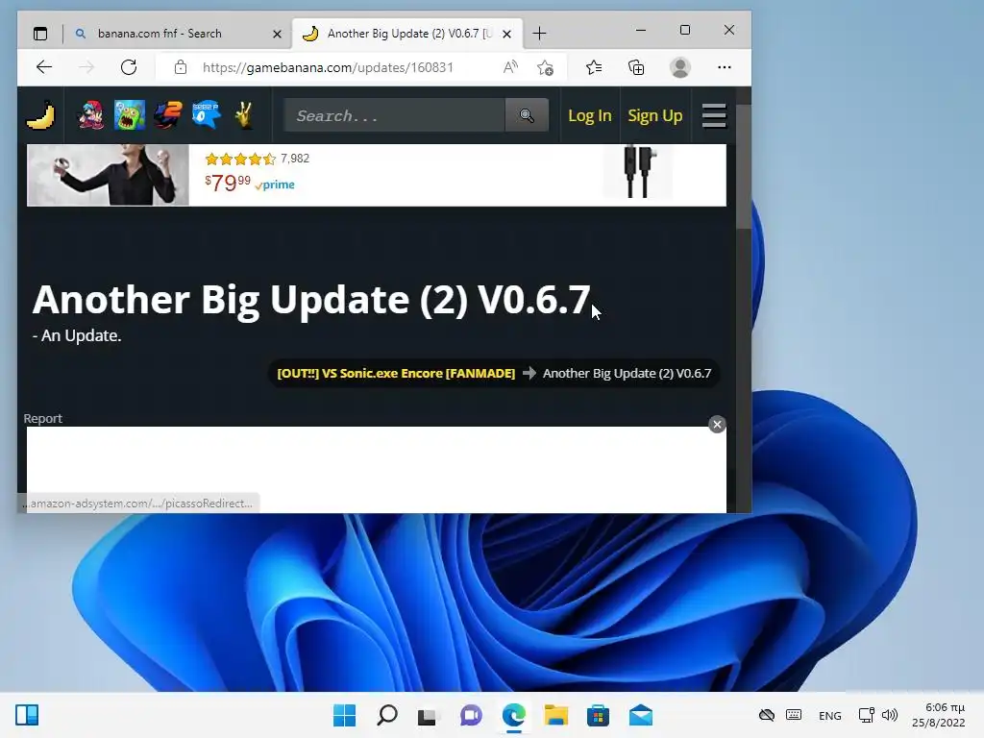Open Task View on taskbar
The height and width of the screenshot is (738, 984).
[429, 715]
